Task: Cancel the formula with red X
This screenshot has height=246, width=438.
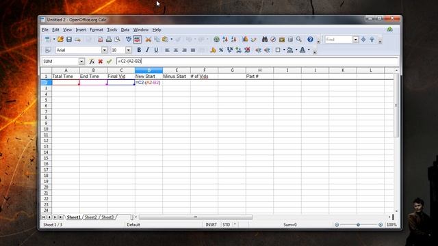Action: click(x=101, y=61)
